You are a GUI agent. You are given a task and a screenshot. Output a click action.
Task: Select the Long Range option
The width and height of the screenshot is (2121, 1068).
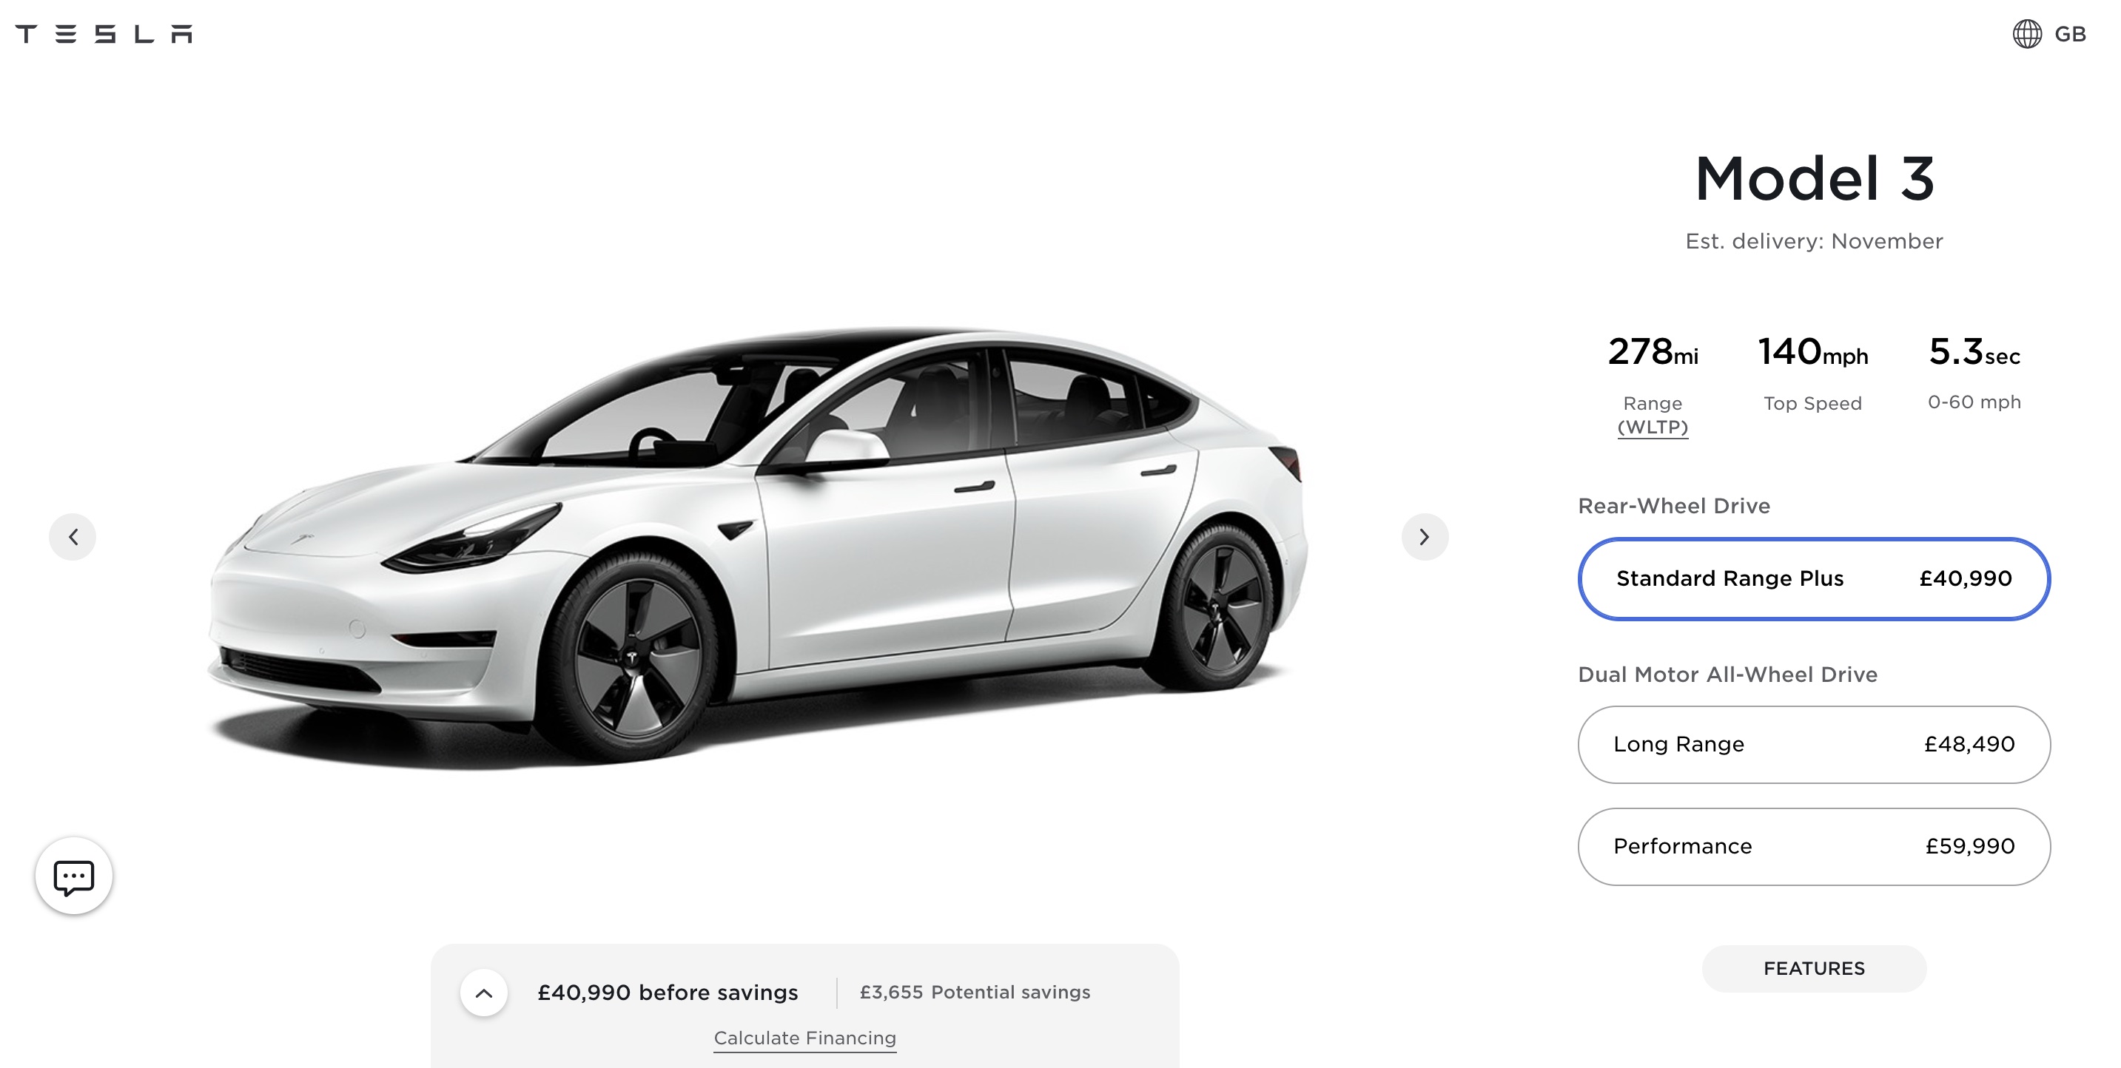click(1814, 745)
